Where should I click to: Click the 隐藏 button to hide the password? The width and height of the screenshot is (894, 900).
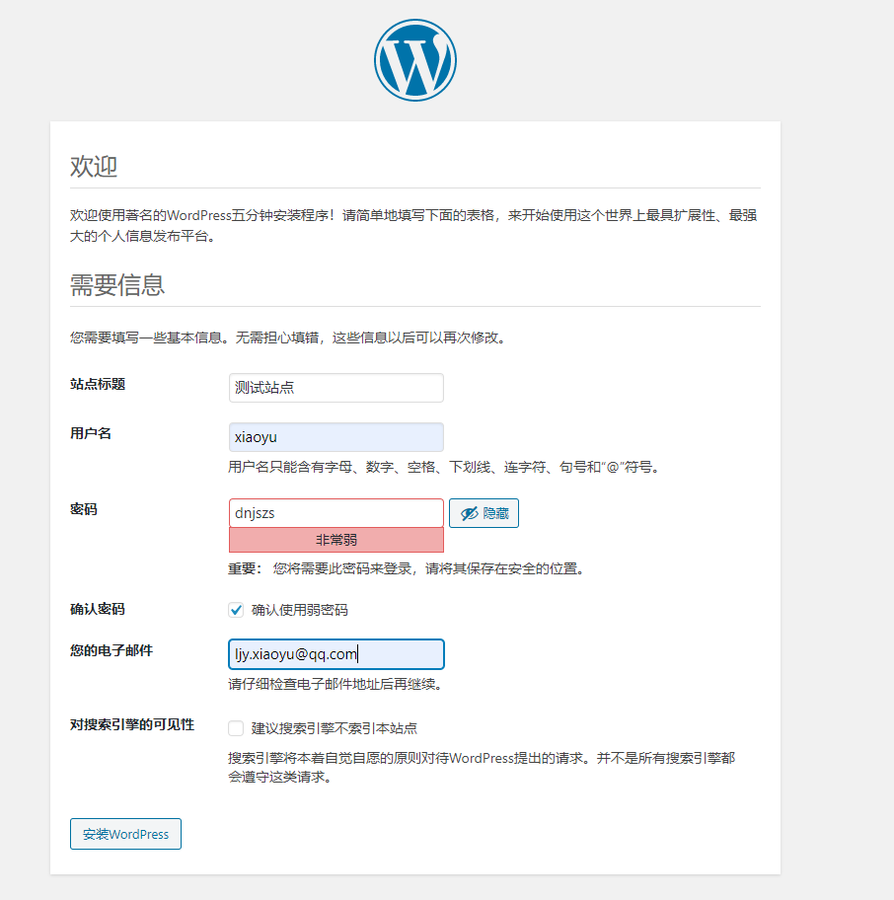coord(484,512)
